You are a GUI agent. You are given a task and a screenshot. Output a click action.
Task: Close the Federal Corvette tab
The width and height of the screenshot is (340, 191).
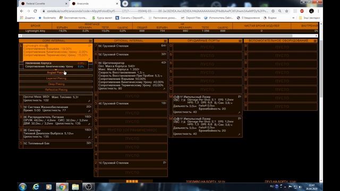(x=66, y=4)
